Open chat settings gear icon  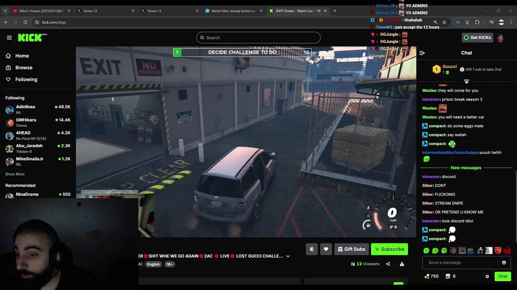[x=487, y=276]
